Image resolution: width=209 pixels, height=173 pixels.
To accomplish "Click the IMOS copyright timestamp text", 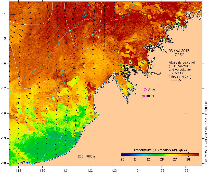I will (x=206, y=131).
